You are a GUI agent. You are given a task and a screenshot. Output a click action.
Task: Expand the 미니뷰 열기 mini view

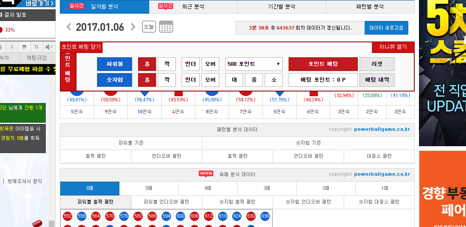393,47
